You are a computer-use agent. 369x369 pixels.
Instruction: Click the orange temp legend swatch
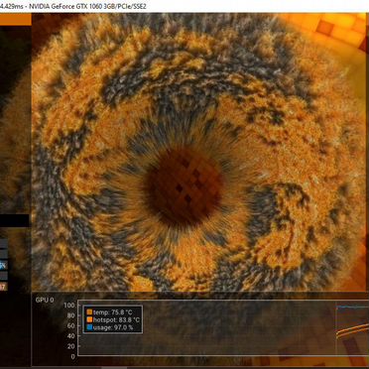89,311
